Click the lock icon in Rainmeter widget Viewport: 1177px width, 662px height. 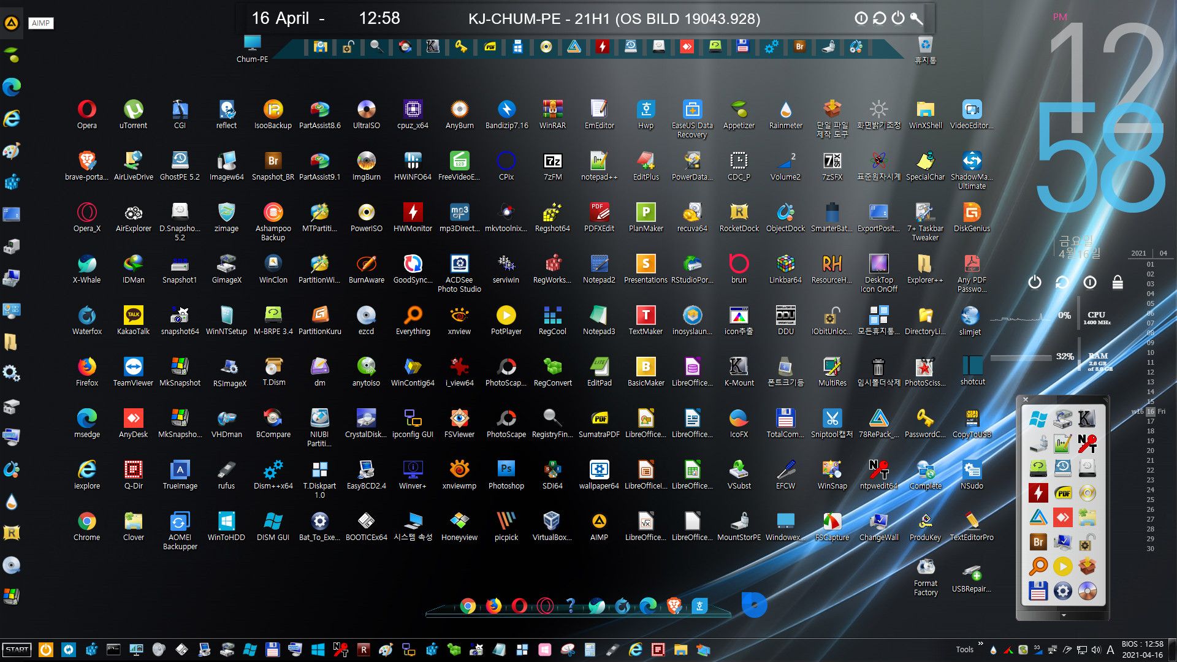1118,282
